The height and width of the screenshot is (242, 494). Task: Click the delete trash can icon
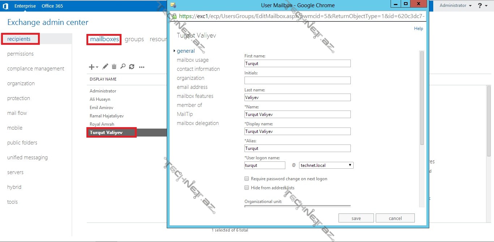point(114,66)
